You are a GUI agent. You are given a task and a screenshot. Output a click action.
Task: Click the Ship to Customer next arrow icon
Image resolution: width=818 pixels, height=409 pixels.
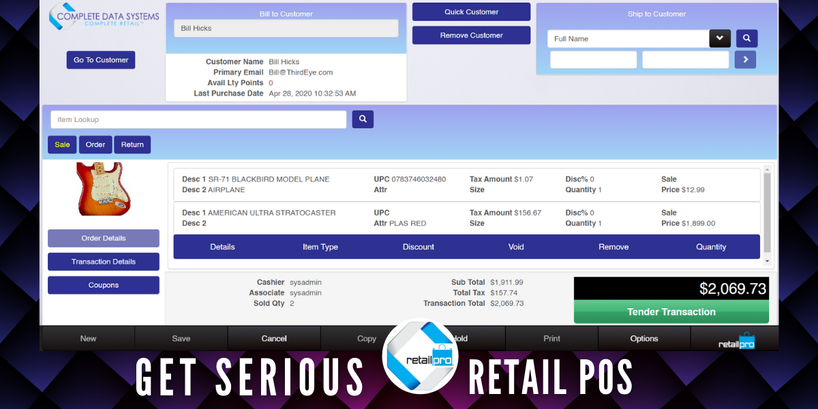click(746, 60)
